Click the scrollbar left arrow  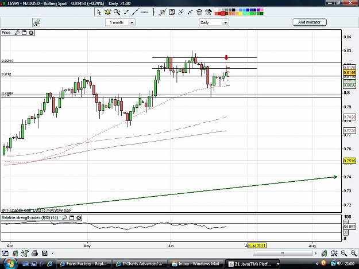click(53, 254)
